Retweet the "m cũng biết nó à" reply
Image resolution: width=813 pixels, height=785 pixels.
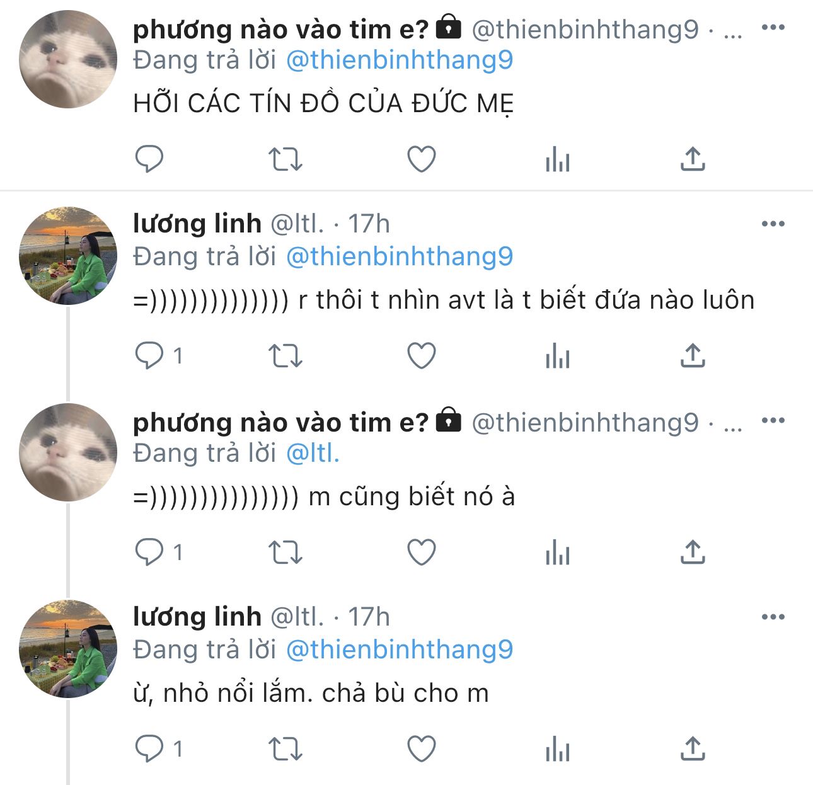pyautogui.click(x=285, y=553)
